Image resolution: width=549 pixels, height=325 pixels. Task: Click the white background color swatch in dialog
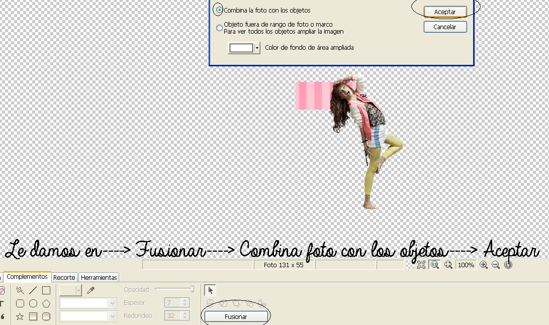(x=241, y=48)
